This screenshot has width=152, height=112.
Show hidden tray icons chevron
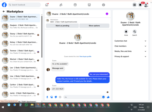(129, 107)
